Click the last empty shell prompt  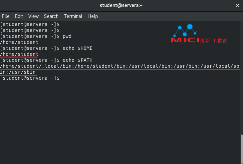[30, 78]
